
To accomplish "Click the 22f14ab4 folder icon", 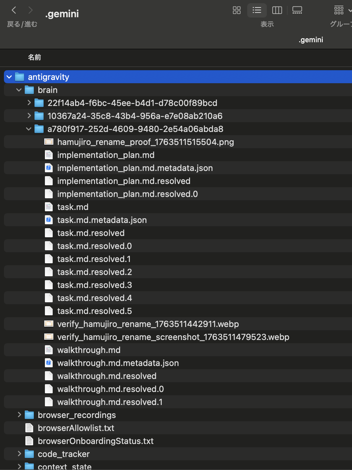I will point(39,103).
